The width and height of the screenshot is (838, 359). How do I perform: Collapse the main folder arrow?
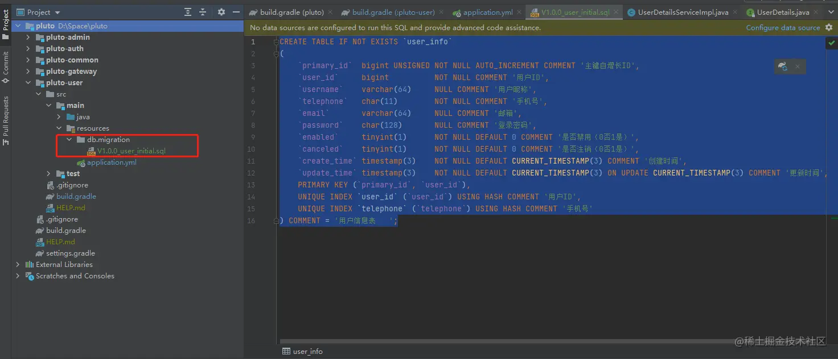[x=48, y=105]
